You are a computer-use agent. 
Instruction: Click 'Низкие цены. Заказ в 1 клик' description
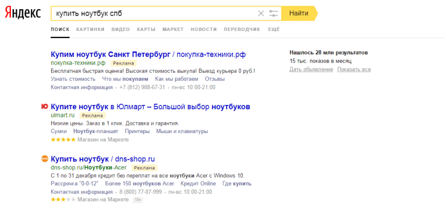[x=115, y=124]
